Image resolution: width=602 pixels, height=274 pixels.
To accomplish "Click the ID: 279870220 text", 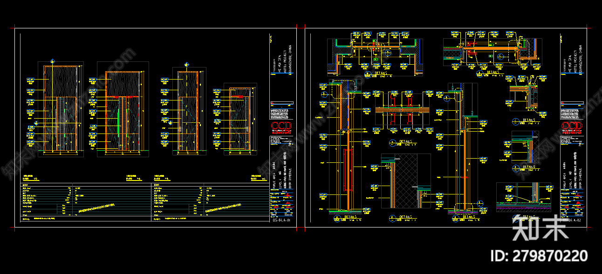I will [540, 256].
